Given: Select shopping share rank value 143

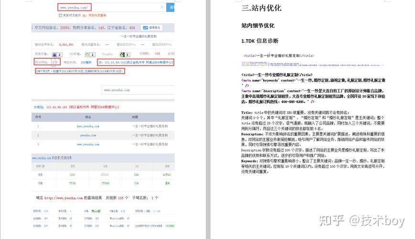Looking at the screenshot, I should pos(101,28).
